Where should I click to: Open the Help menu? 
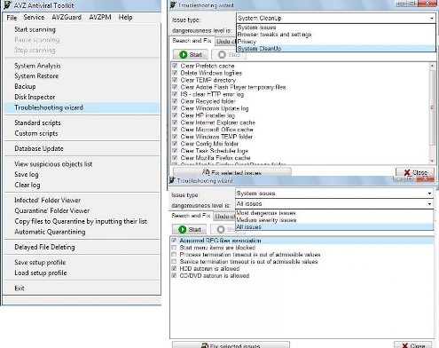point(125,18)
